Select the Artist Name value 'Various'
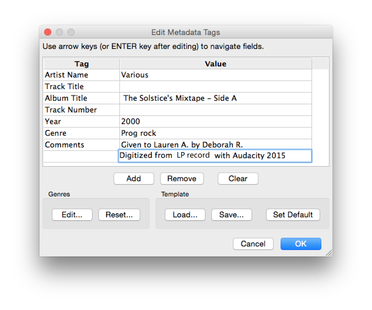Screen dimensions: 372x310 click(x=215, y=75)
